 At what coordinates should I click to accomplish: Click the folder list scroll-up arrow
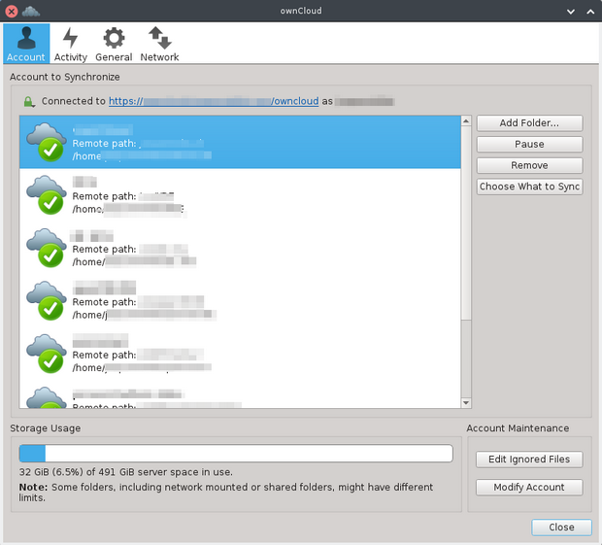tap(466, 121)
